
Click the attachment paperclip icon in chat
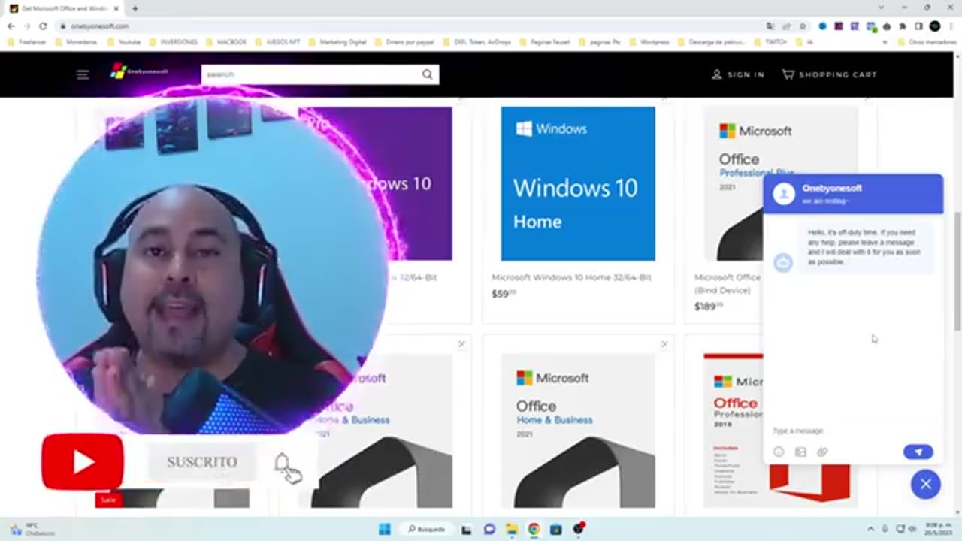point(822,452)
